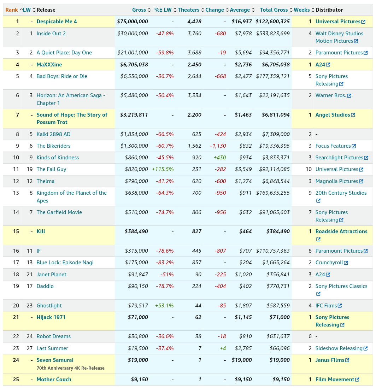The height and width of the screenshot is (388, 376).
Task: Open external link icon beside Sideshow Releasing
Action: (x=365, y=348)
